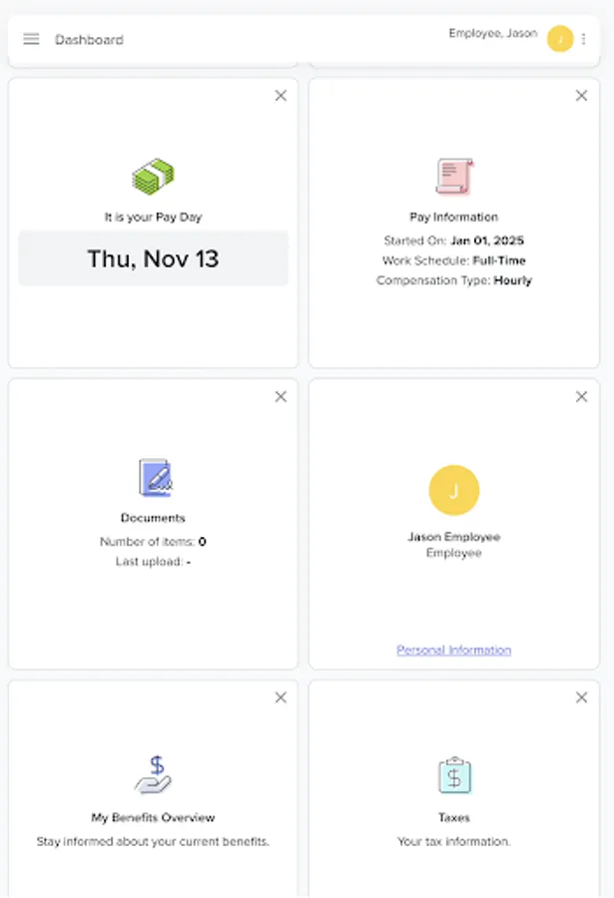This screenshot has height=898, width=614.
Task: Click the yellow avatar on the profile card
Action: click(x=454, y=490)
